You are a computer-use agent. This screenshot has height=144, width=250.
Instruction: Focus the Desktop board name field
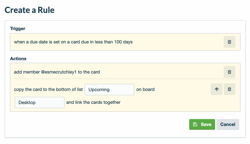[40, 103]
